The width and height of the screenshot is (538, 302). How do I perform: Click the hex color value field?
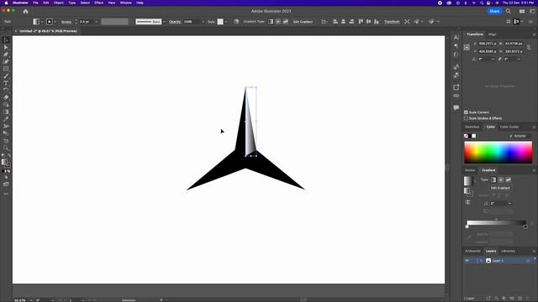pos(522,136)
